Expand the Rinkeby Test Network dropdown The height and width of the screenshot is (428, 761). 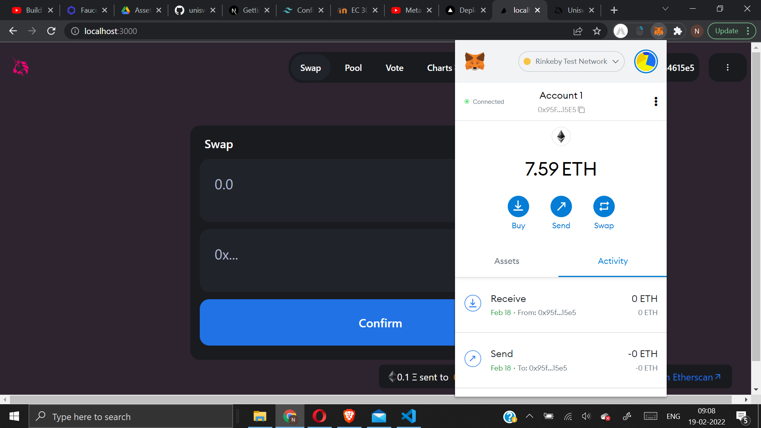[571, 61]
